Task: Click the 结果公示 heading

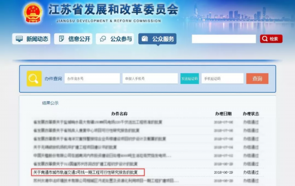Action: pos(50,103)
